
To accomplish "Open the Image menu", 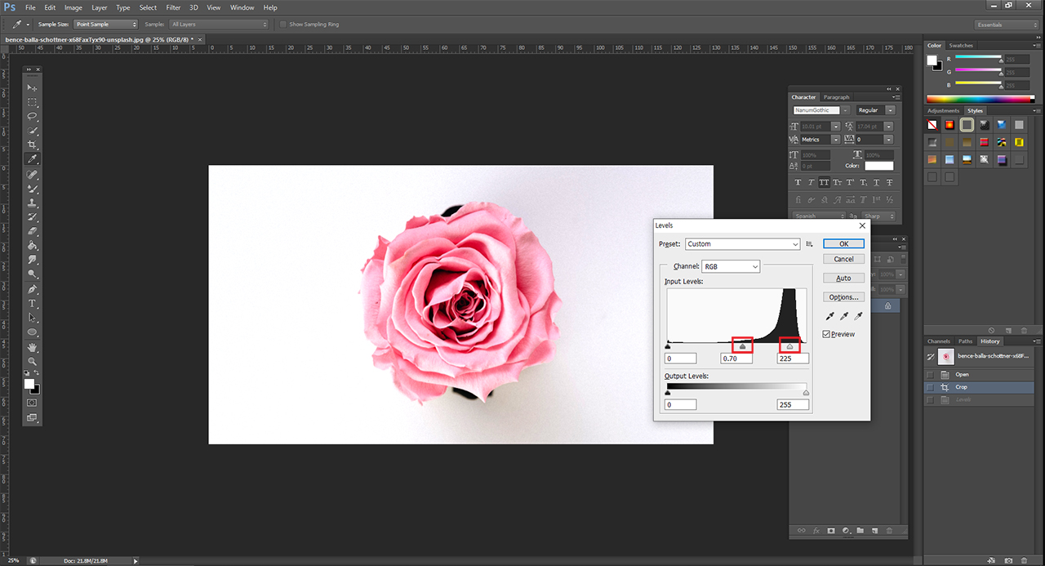I will (73, 7).
